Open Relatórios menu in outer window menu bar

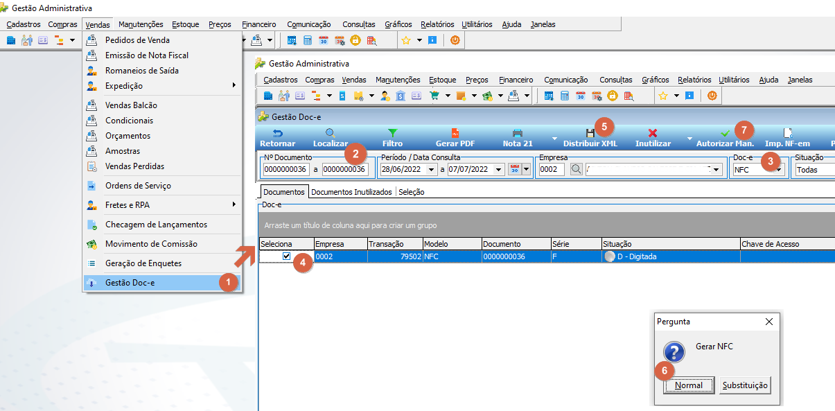pos(437,24)
